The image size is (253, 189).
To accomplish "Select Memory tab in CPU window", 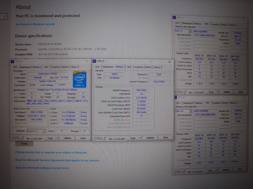I will click(x=37, y=67).
